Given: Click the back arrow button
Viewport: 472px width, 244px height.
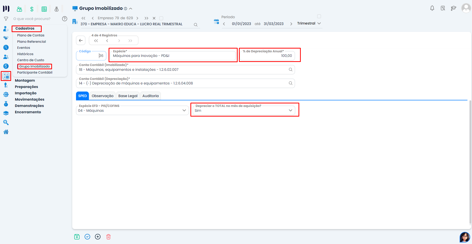Looking at the screenshot, I should coord(81,40).
